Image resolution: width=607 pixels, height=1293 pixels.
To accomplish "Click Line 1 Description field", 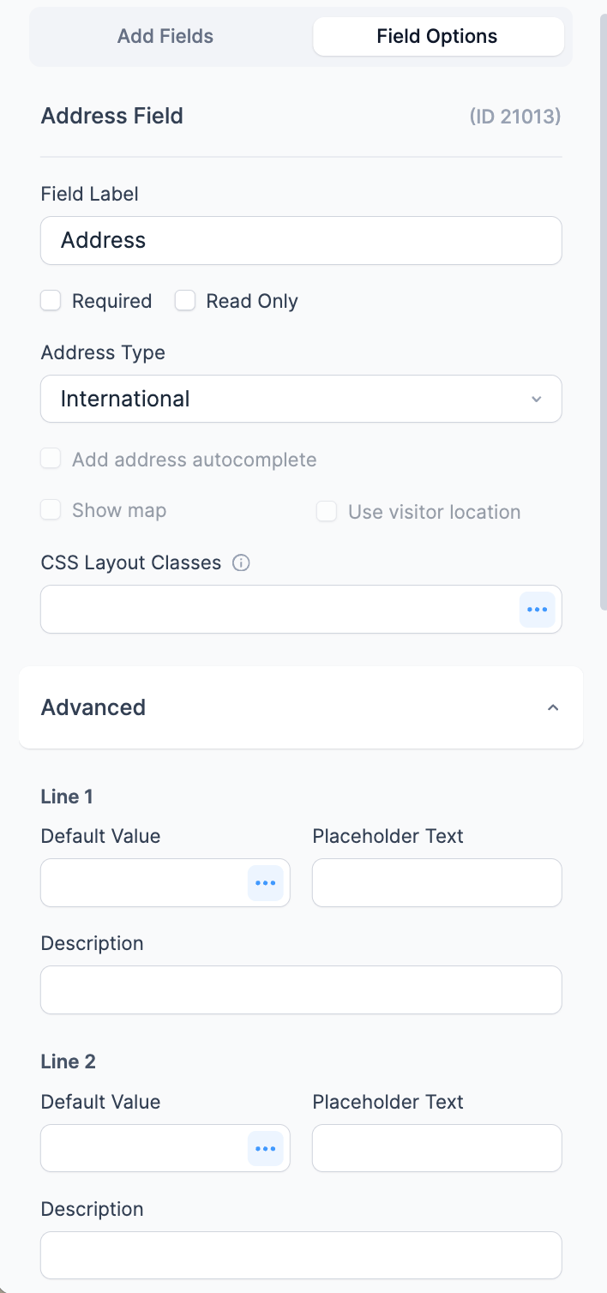I will coord(301,990).
